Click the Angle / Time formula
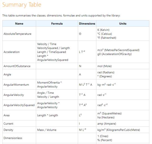 (45, 93)
